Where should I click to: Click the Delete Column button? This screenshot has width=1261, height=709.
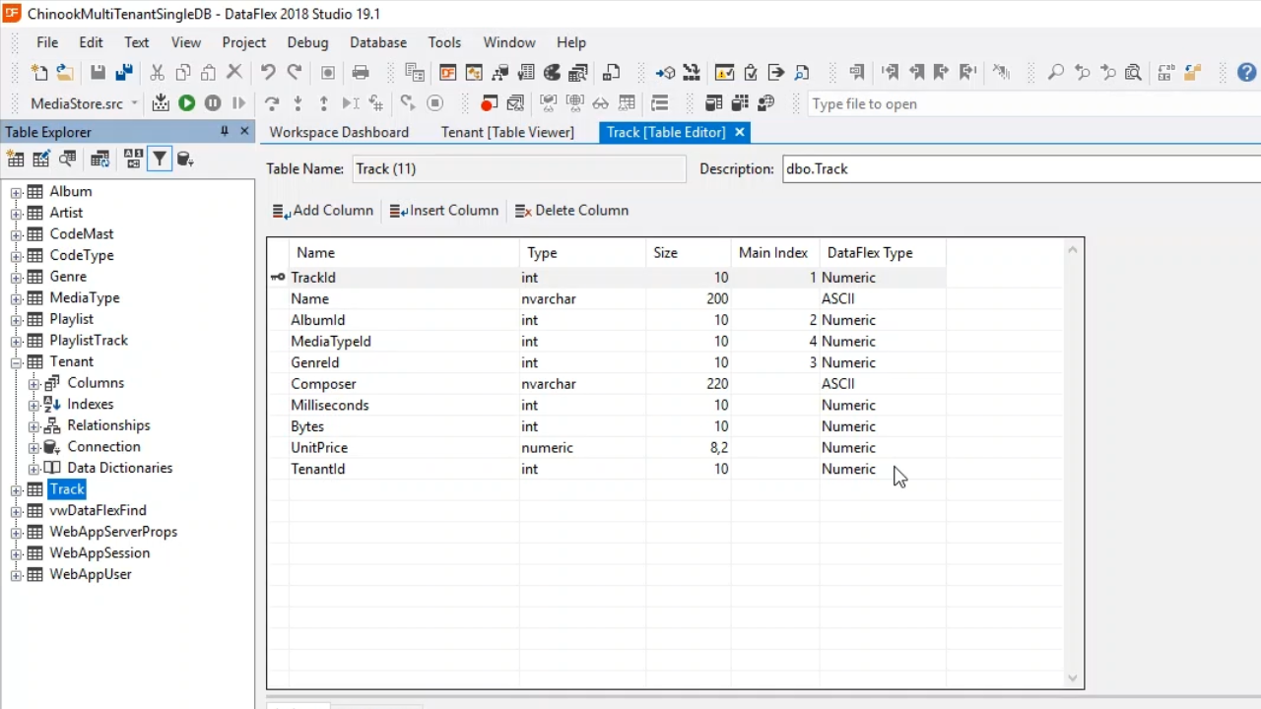pos(571,211)
